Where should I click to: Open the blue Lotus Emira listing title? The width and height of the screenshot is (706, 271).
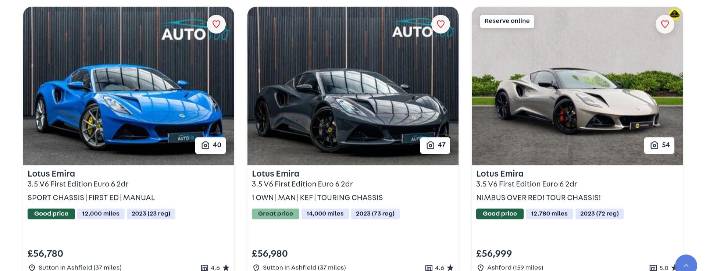(51, 174)
